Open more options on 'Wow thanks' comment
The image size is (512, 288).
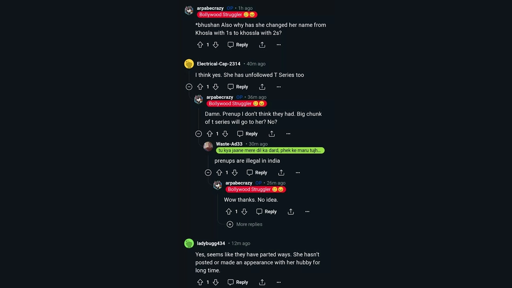307,212
